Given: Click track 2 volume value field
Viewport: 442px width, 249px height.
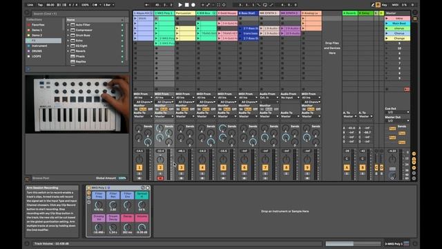Looking at the screenshot, I should [x=160, y=151].
